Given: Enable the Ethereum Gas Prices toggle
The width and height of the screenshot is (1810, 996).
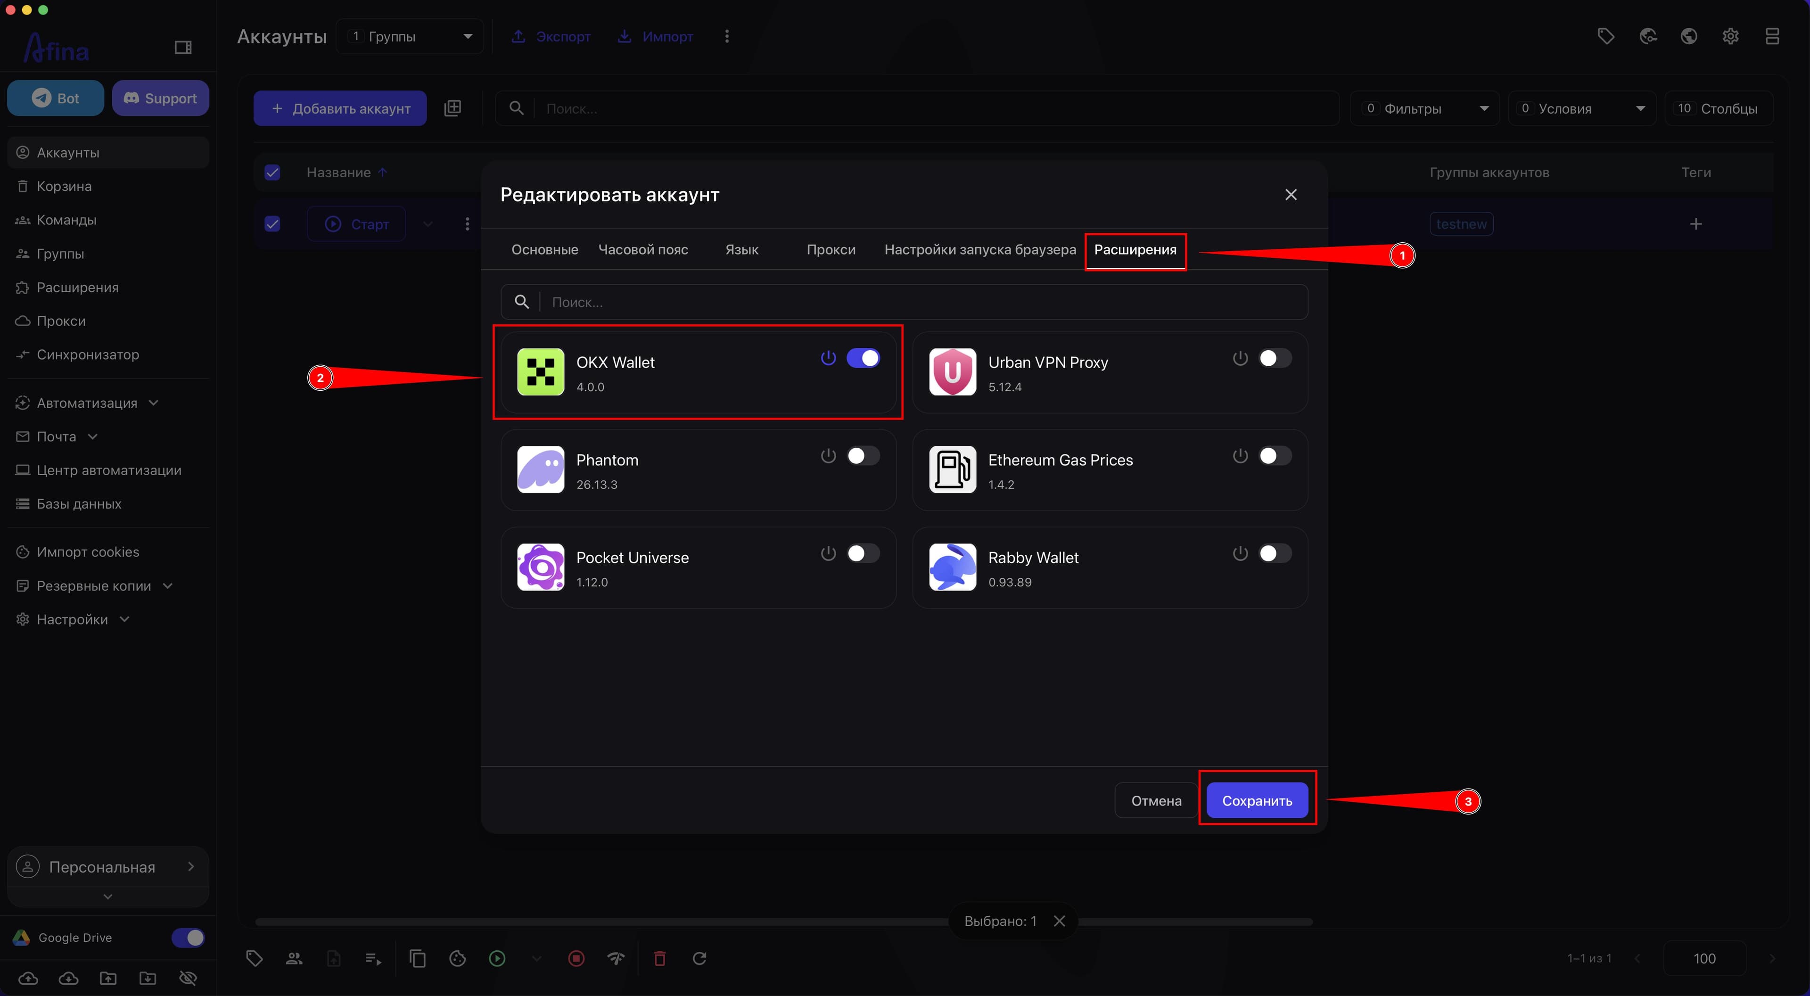Looking at the screenshot, I should click(1275, 456).
